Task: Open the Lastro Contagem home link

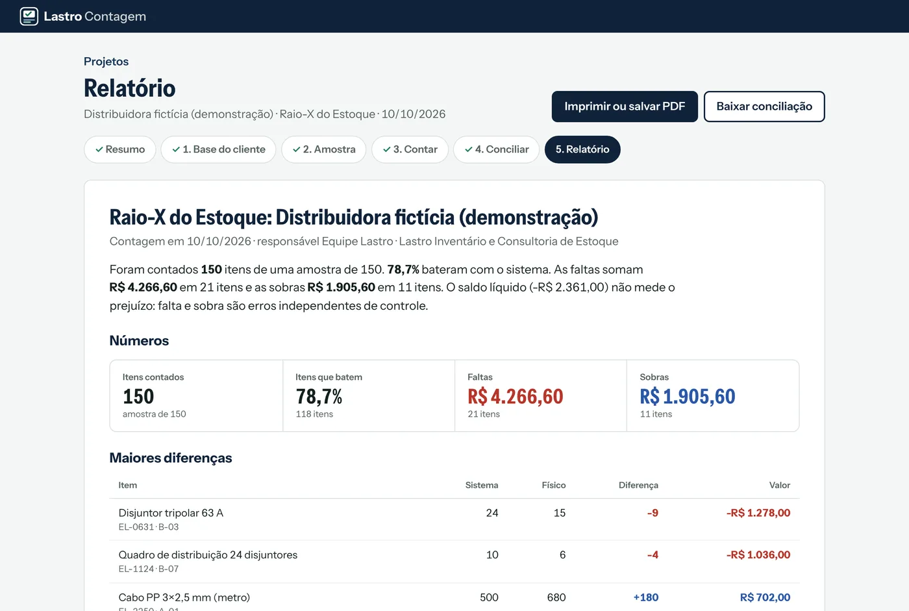Action: [83, 16]
